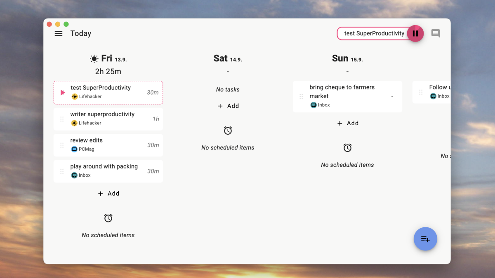495x278 pixels.
Task: Click the blue add-task floating button
Action: click(x=425, y=239)
